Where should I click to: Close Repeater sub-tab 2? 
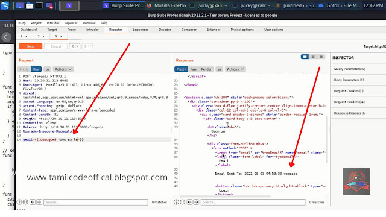click(43, 36)
